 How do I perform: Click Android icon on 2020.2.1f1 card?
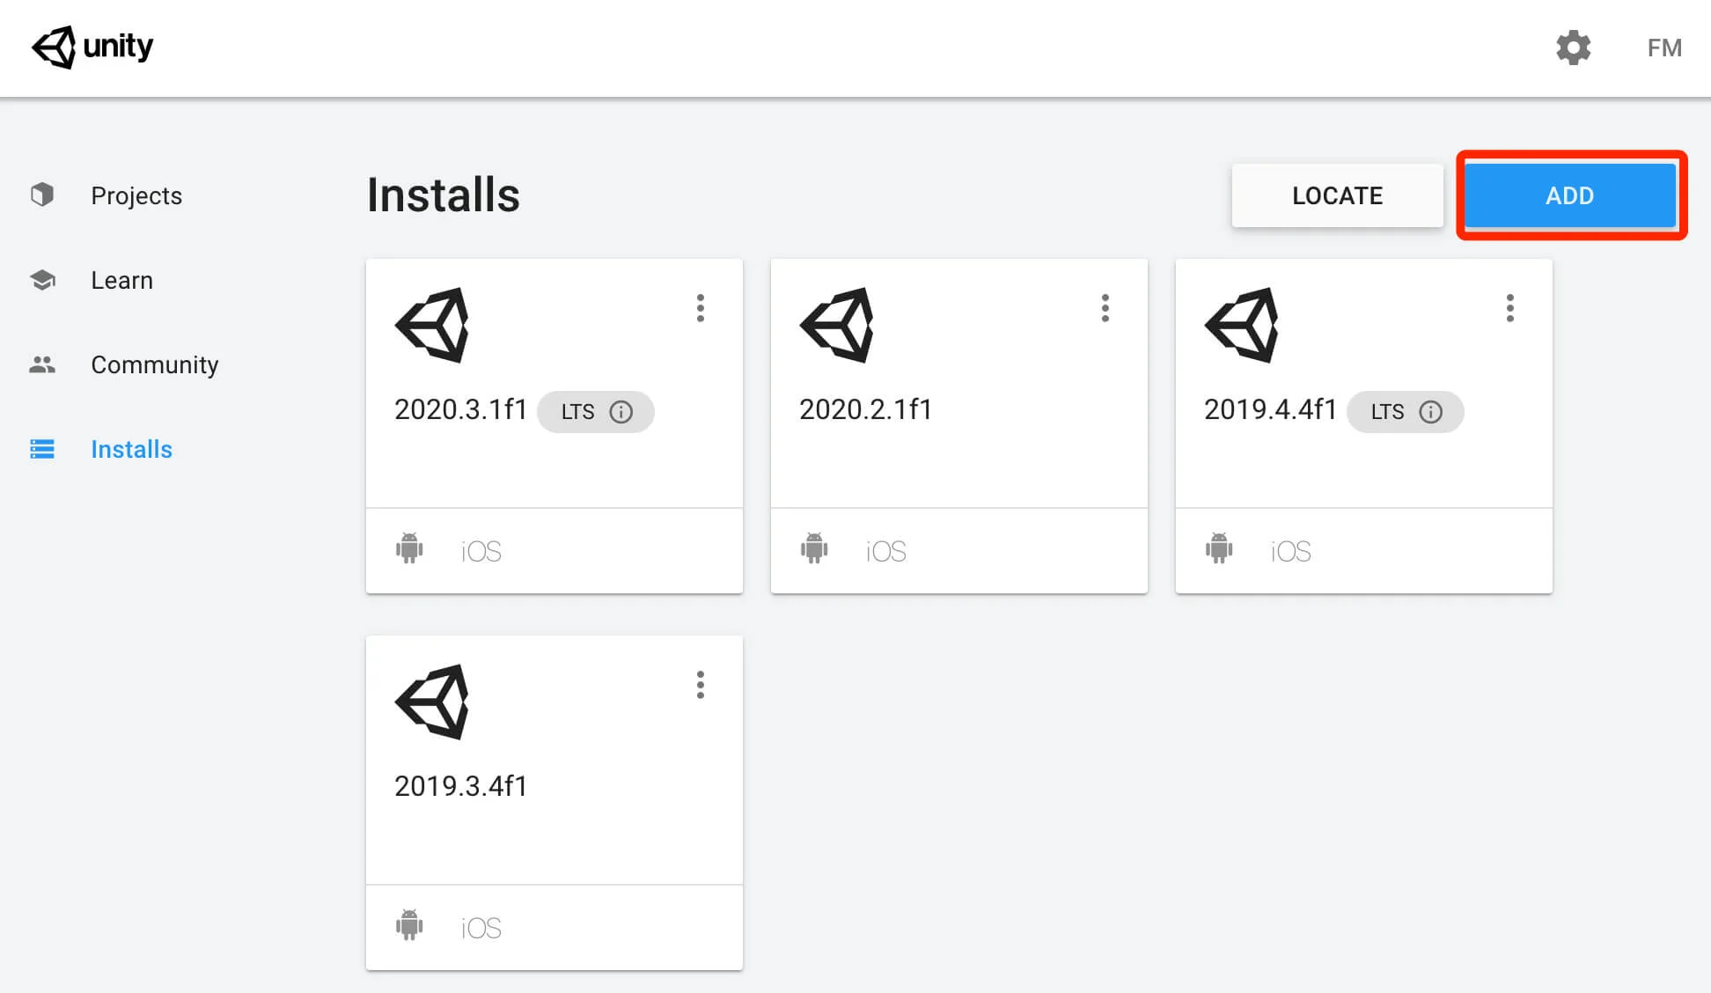coord(814,548)
